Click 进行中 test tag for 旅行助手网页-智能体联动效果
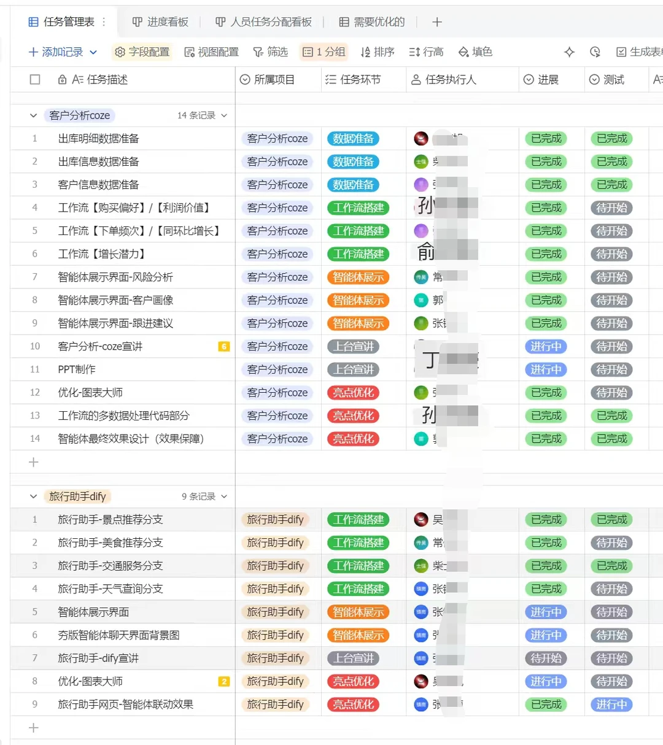 (x=611, y=704)
